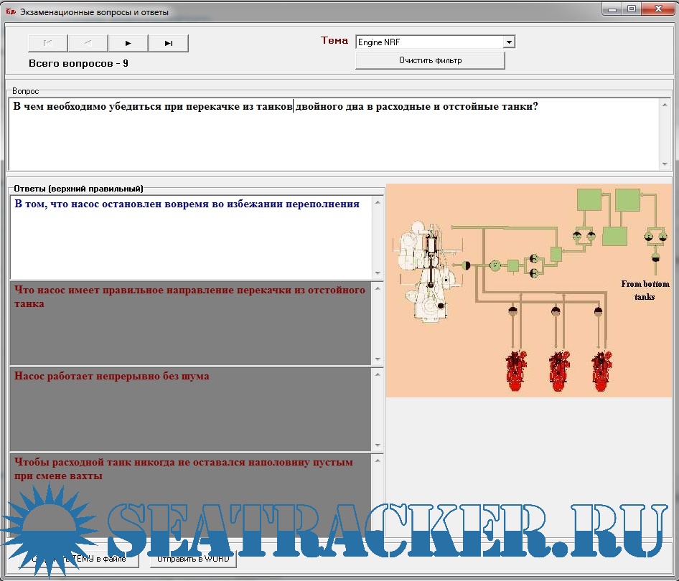679x581 pixels.
Task: Go to the next question
Action: click(x=128, y=43)
